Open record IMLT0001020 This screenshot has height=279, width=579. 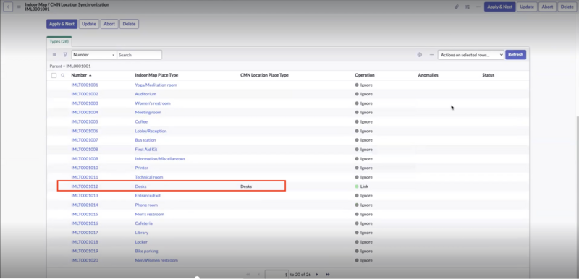[x=85, y=260]
